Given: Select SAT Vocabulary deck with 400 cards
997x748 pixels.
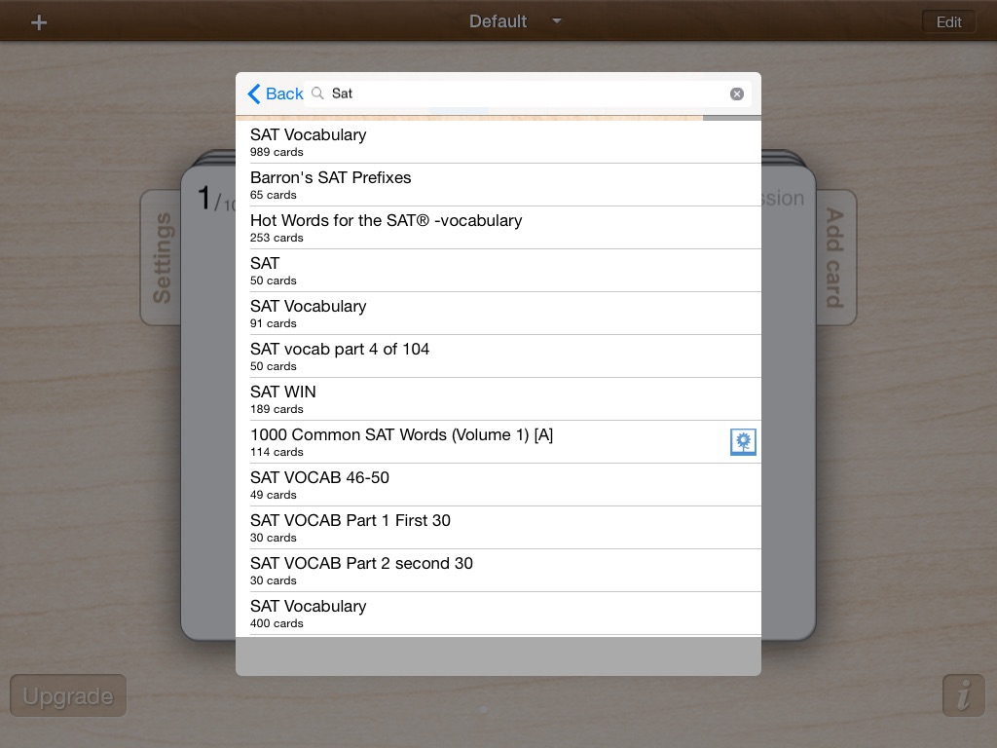Looking at the screenshot, I should (498, 614).
